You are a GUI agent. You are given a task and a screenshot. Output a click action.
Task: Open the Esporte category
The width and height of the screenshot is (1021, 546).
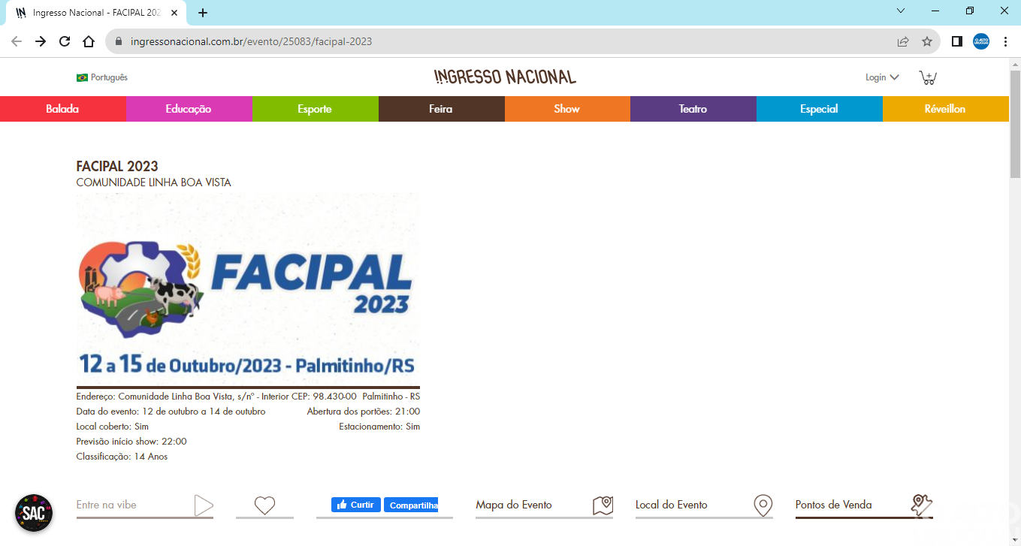pyautogui.click(x=315, y=109)
